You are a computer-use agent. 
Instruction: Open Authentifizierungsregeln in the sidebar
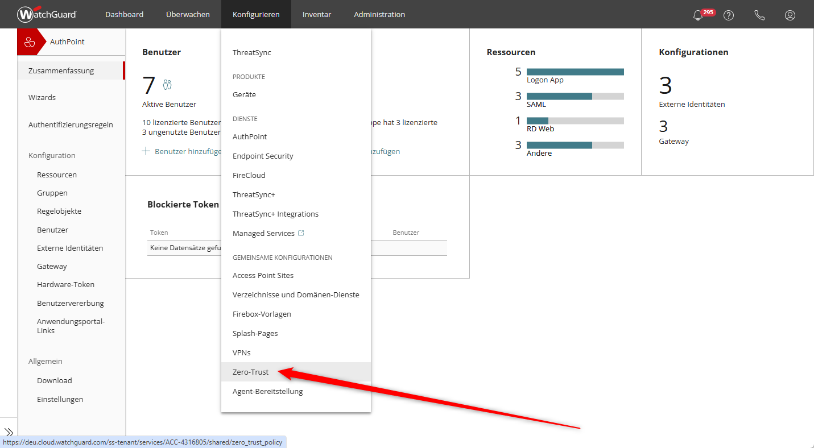(x=71, y=125)
